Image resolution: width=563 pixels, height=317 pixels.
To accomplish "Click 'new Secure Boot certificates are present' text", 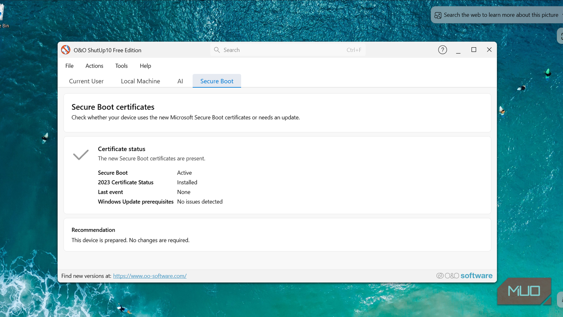I will [152, 158].
